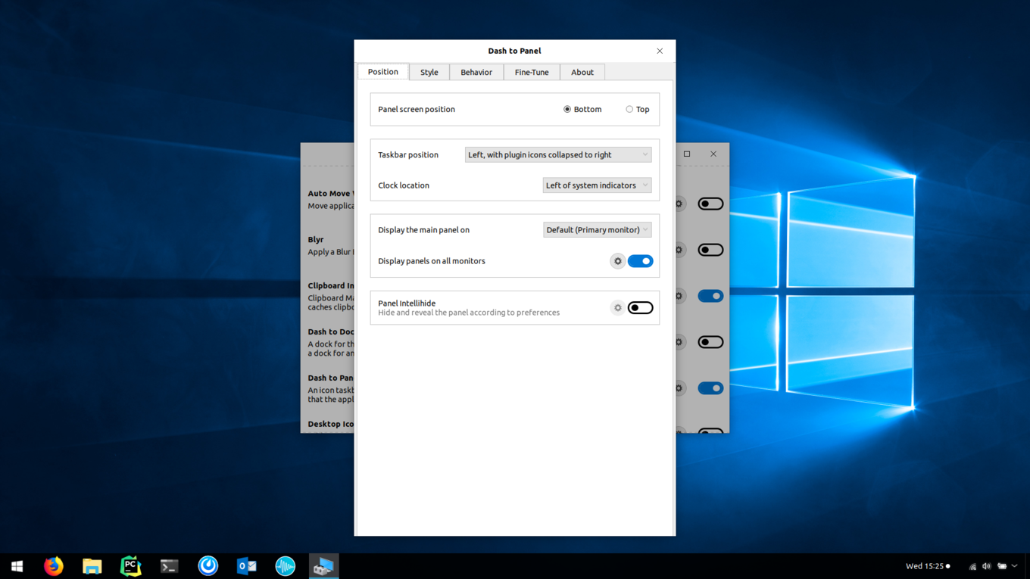
Task: Open the blue circular clock app icon
Action: (x=208, y=566)
